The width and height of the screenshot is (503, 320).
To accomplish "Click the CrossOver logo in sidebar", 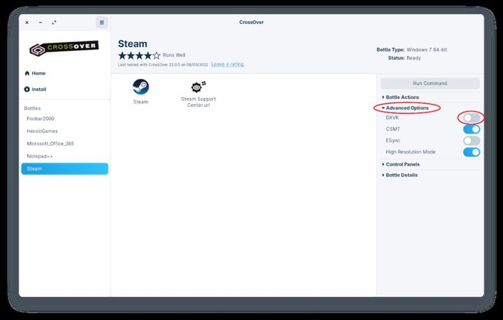I will click(64, 49).
